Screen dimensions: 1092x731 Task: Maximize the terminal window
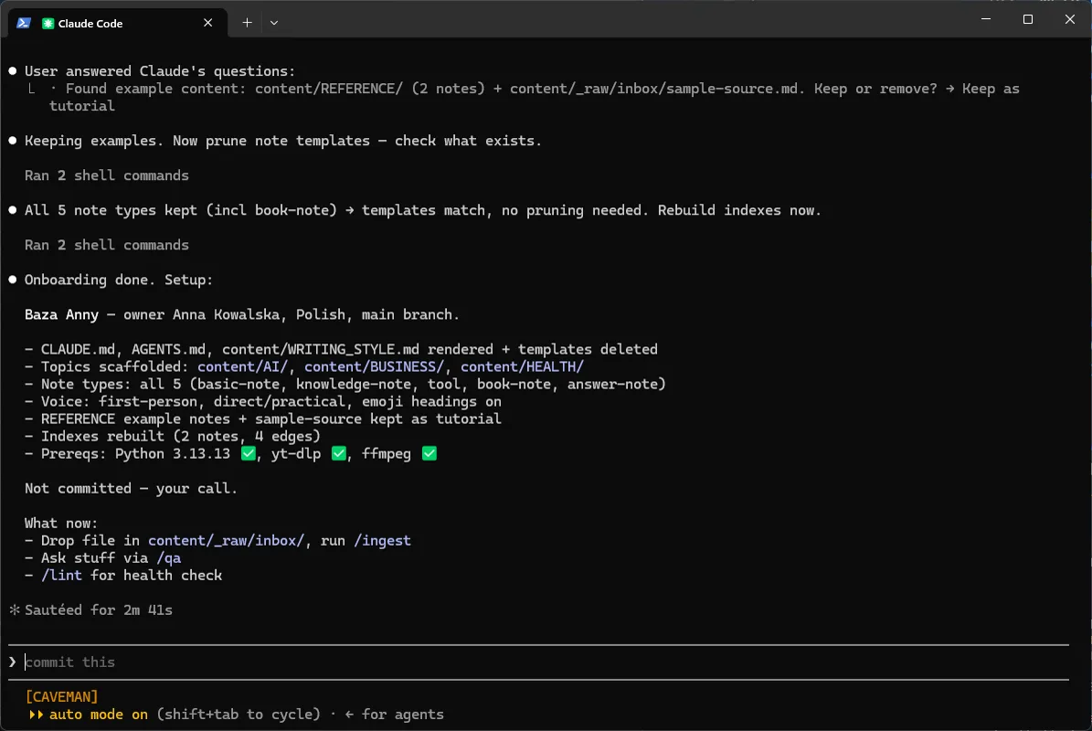(x=1028, y=19)
